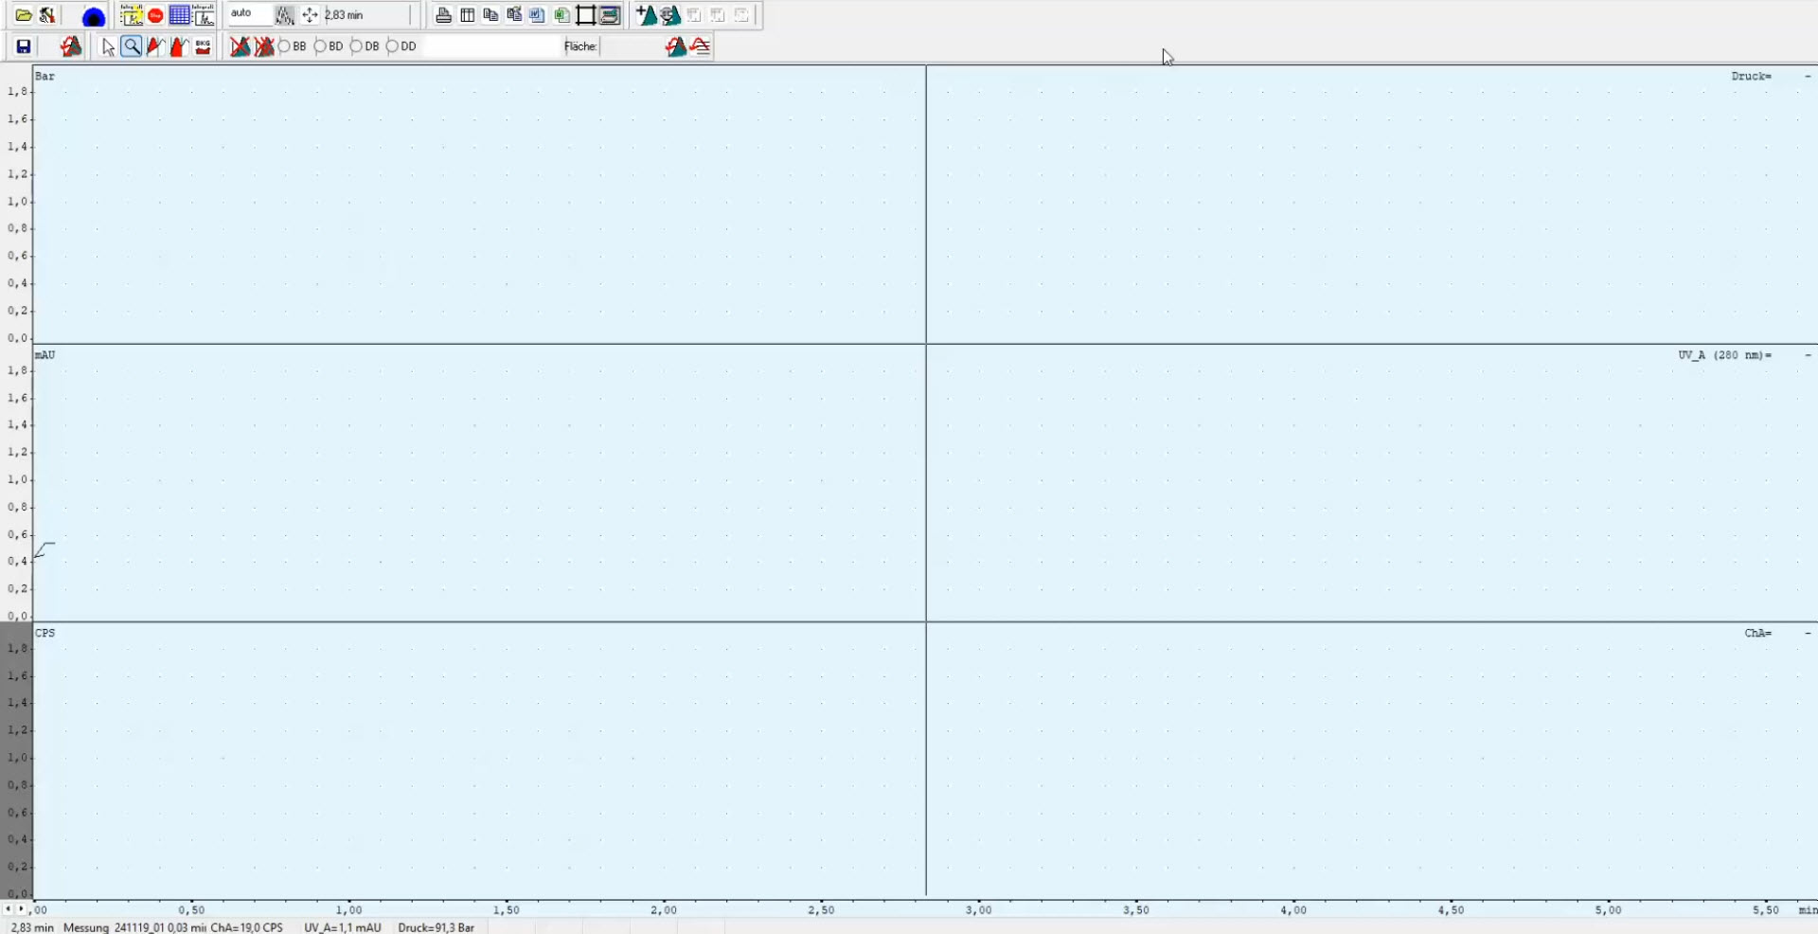The image size is (1818, 934).
Task: Click the peak undo icon right of Fläche
Action: [x=676, y=46]
